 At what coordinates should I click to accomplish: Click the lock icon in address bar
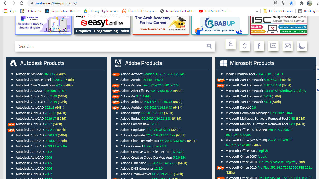32,3
